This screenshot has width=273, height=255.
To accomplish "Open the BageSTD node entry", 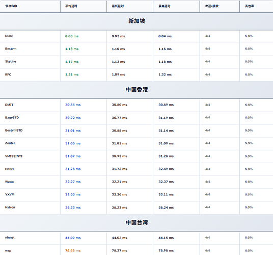I will 12,118.
